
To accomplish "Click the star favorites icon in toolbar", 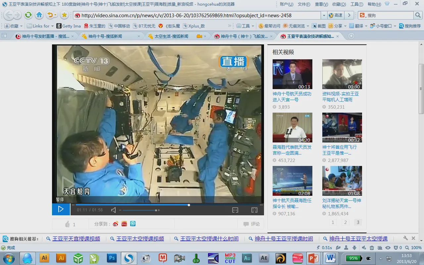I will click(x=64, y=15).
